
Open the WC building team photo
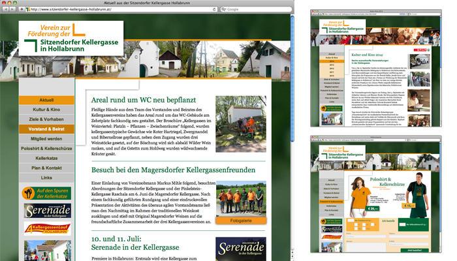click(x=241, y=124)
